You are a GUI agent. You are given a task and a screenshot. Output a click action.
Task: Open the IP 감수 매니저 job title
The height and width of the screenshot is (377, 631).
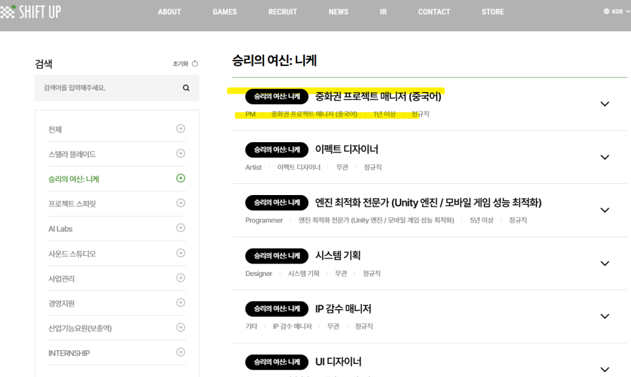[343, 309]
